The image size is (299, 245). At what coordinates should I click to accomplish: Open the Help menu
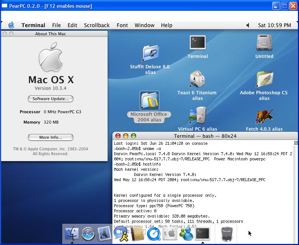167,25
